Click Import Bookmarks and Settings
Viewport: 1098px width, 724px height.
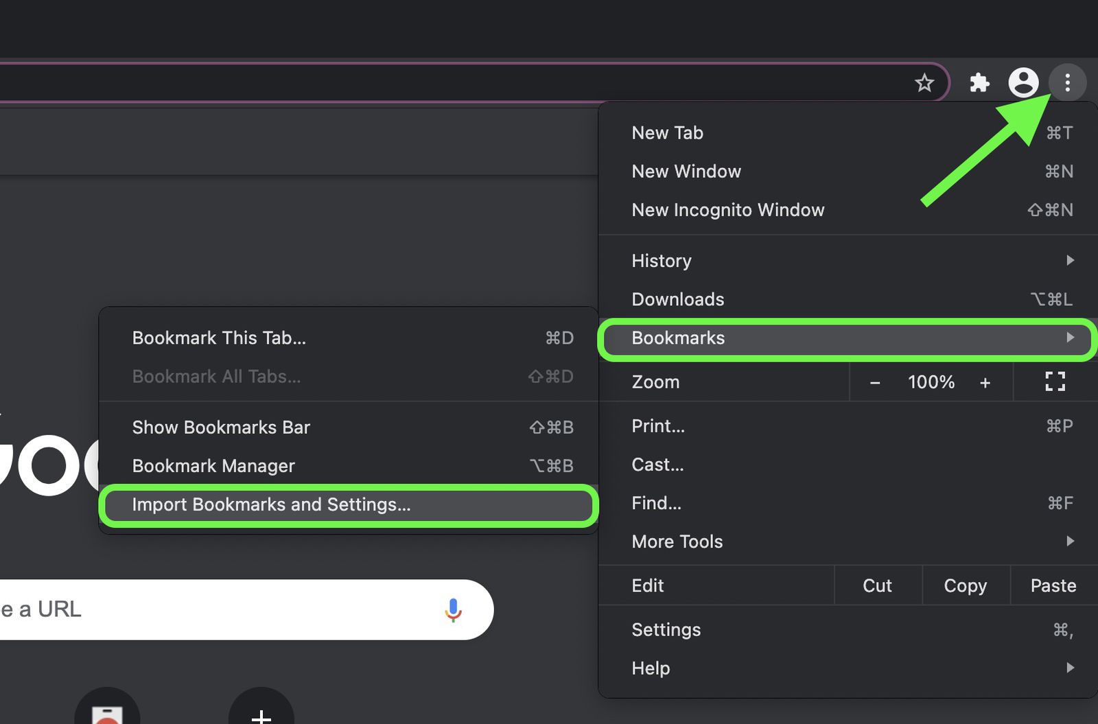(x=272, y=504)
